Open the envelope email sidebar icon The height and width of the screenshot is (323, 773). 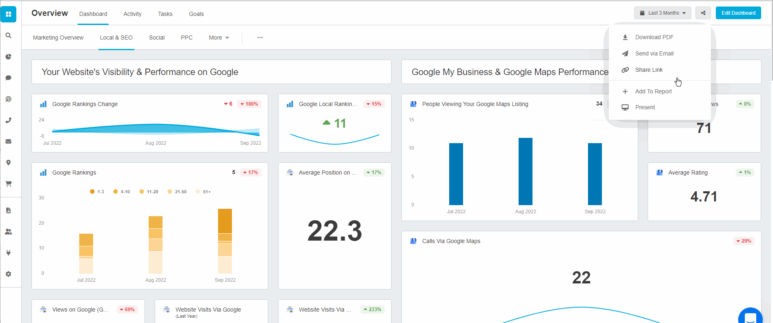pyautogui.click(x=8, y=142)
